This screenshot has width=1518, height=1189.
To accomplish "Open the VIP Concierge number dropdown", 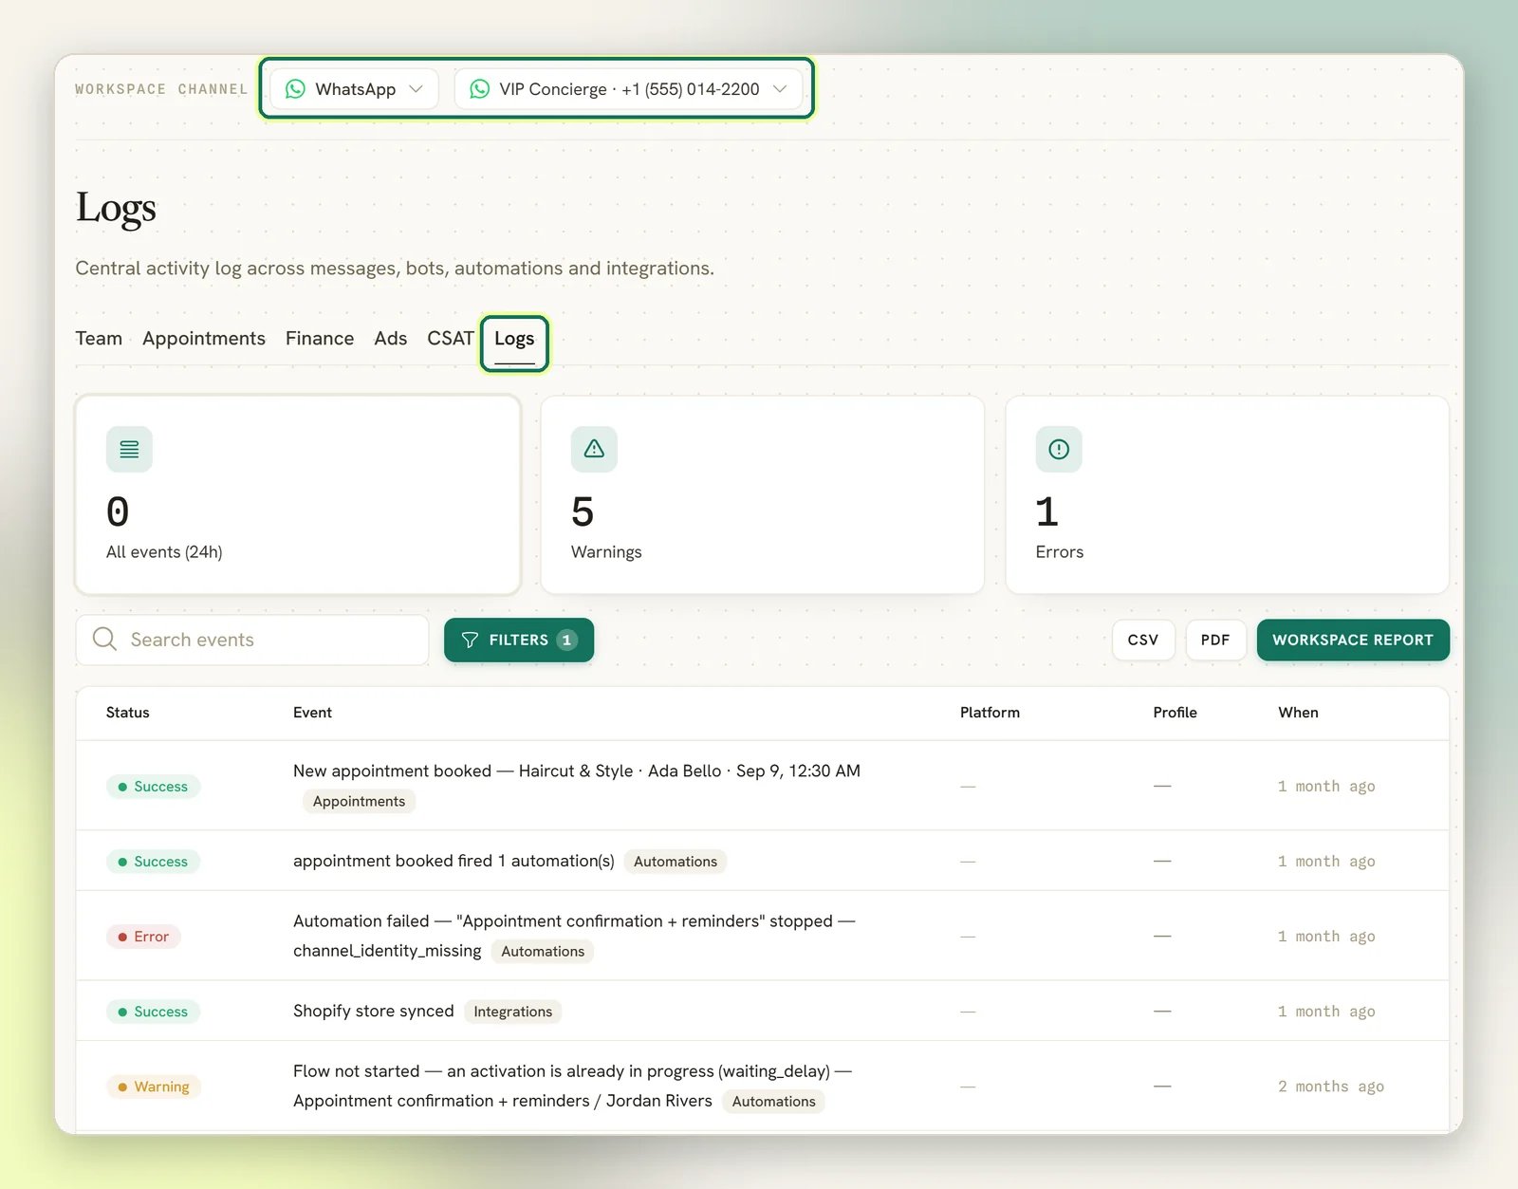I will [x=628, y=89].
